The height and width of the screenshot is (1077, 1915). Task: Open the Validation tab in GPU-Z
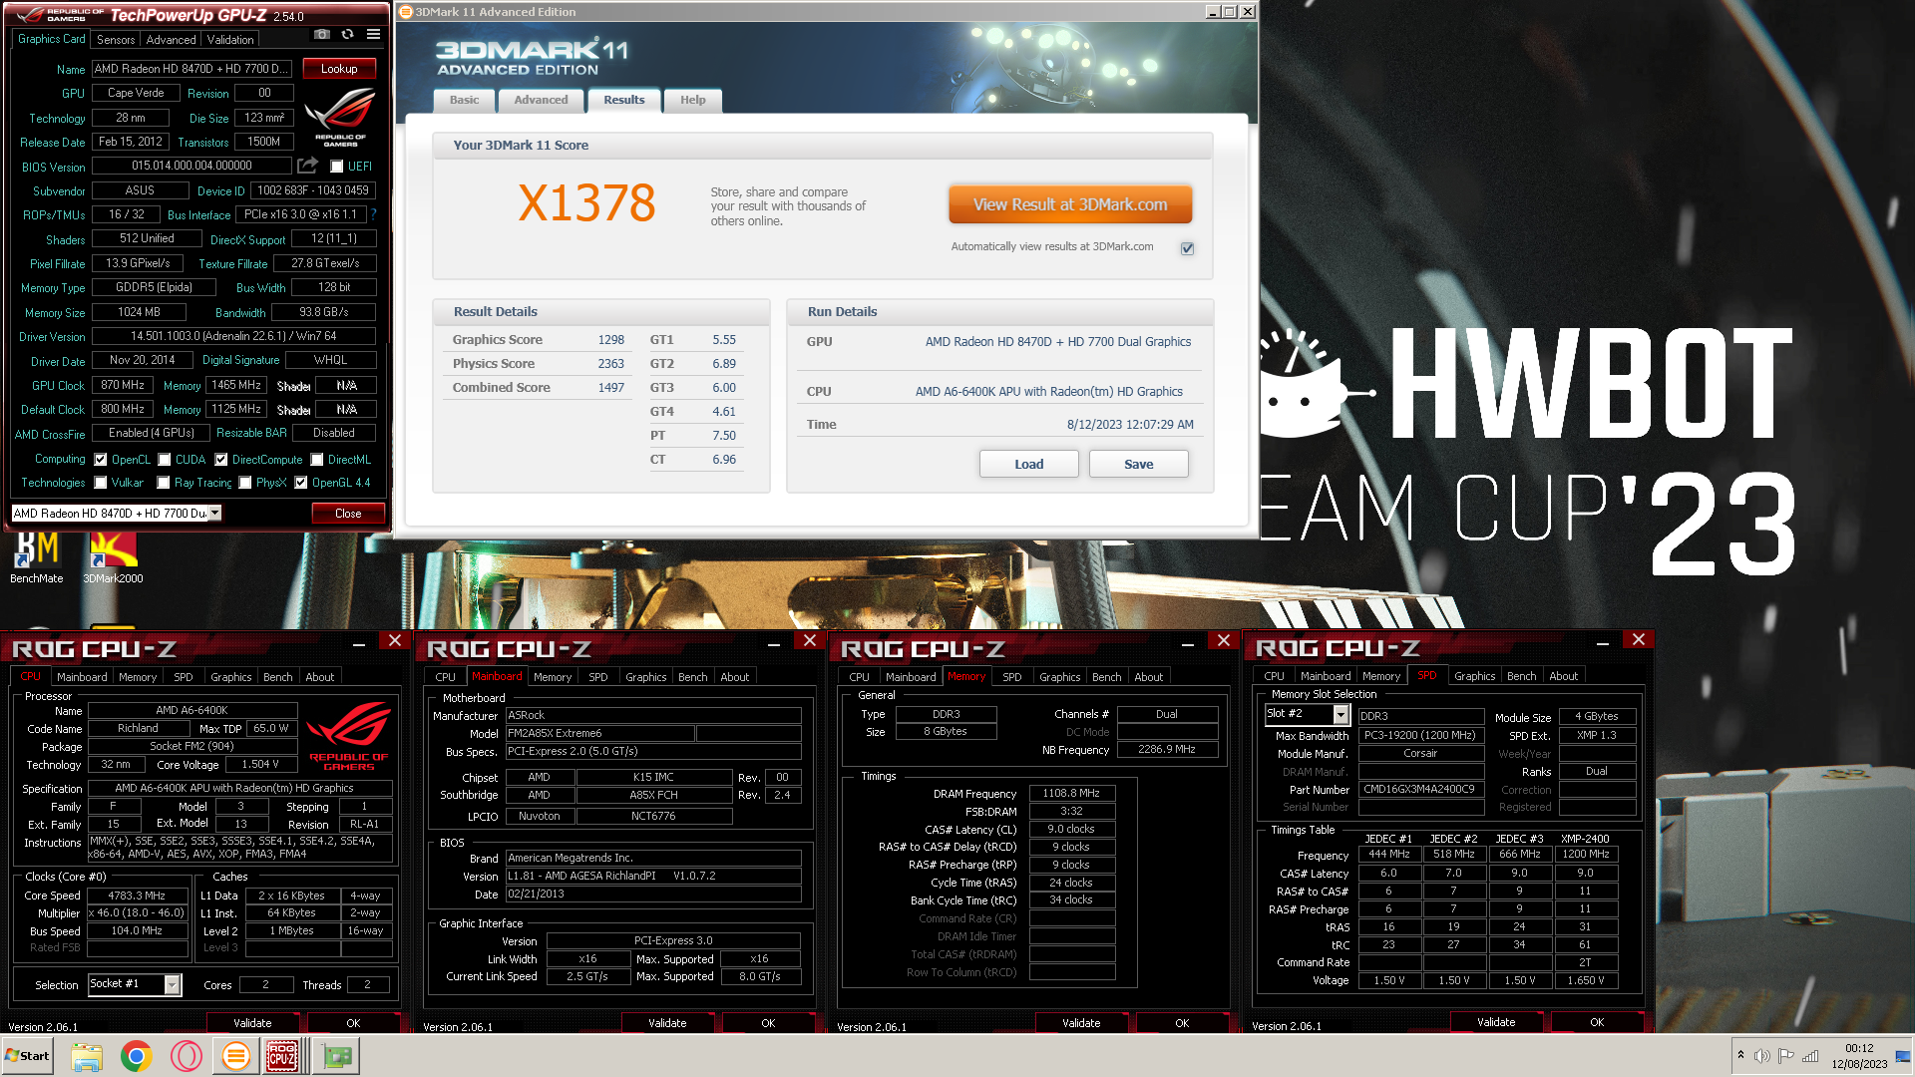(230, 40)
